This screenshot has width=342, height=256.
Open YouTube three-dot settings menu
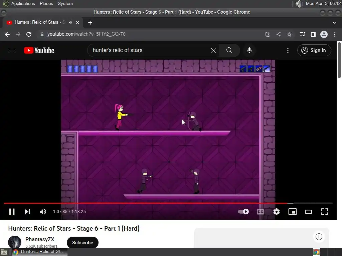pyautogui.click(x=288, y=50)
